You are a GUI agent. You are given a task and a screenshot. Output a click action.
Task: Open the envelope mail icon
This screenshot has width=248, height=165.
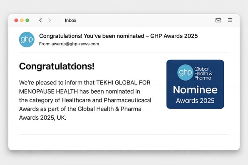(x=218, y=20)
